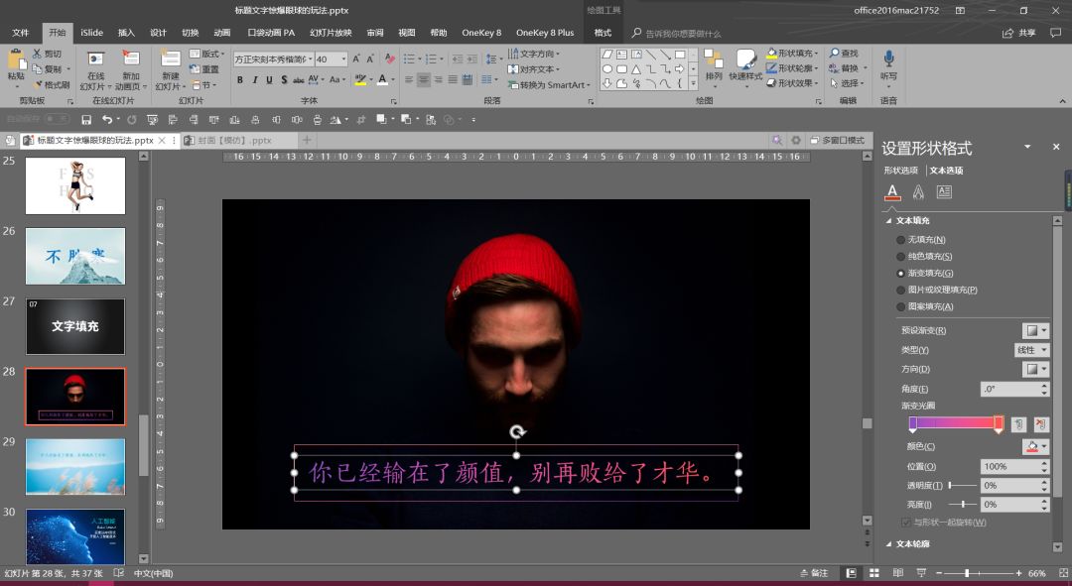Switch to the OneKey 8 Plus tab

tap(545, 33)
